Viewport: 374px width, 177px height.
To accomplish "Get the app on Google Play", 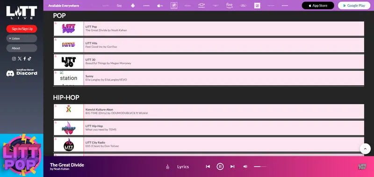I will pos(354,6).
